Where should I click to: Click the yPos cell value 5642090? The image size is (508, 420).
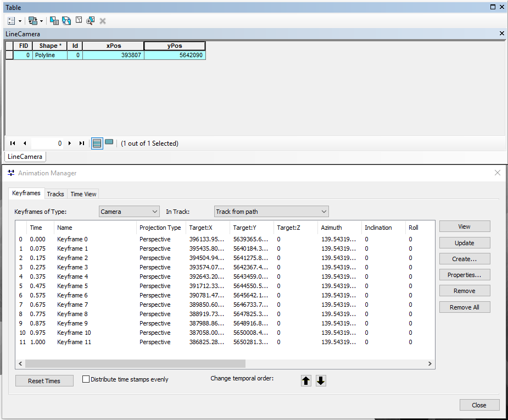(x=175, y=55)
